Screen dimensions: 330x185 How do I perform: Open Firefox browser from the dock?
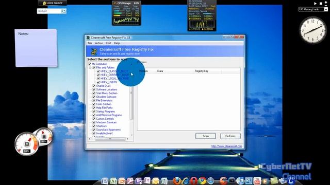point(177,181)
